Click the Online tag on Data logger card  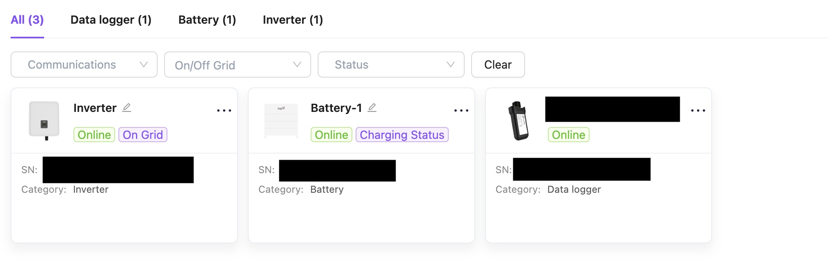point(568,135)
